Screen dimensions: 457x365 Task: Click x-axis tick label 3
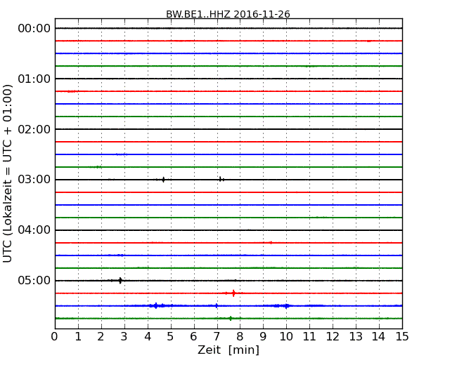[124, 337]
